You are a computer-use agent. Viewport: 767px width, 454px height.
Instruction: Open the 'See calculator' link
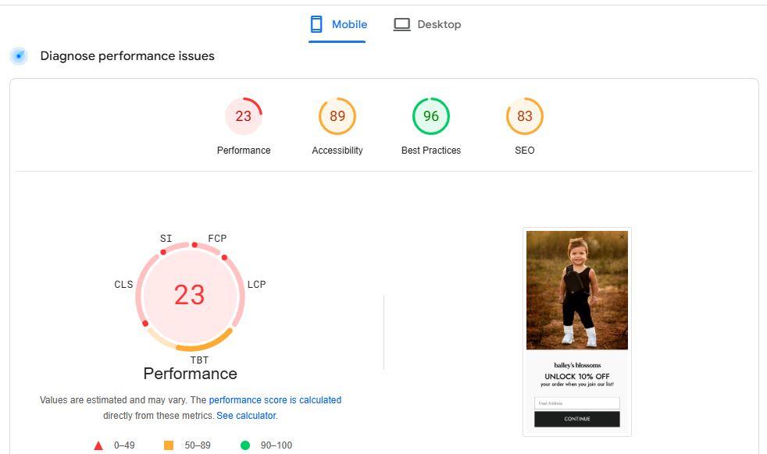click(x=247, y=416)
